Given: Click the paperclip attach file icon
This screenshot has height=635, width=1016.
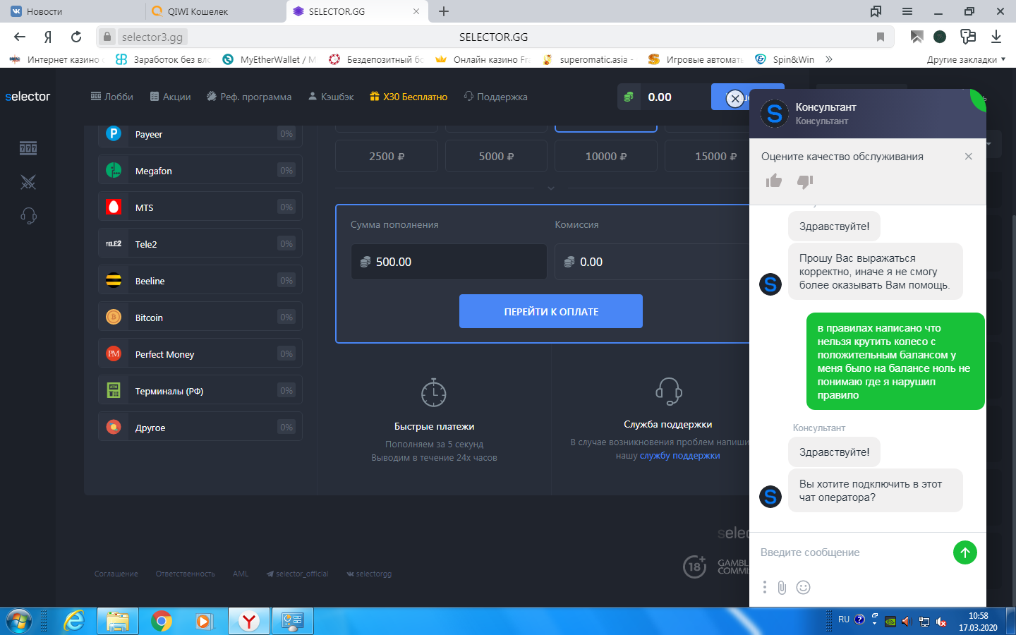Looking at the screenshot, I should (782, 588).
